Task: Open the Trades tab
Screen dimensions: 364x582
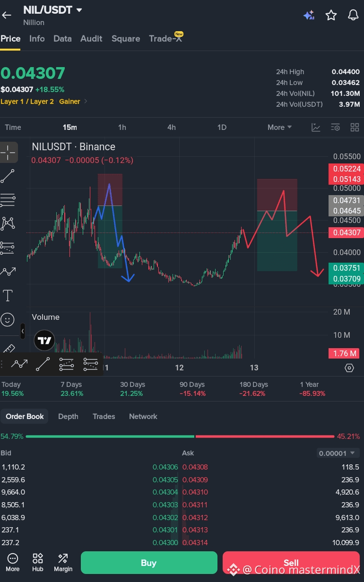Action: [104, 416]
